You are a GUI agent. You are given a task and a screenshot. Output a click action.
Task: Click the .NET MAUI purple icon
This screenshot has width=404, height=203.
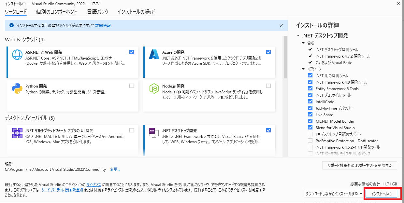pyautogui.click(x=17, y=133)
